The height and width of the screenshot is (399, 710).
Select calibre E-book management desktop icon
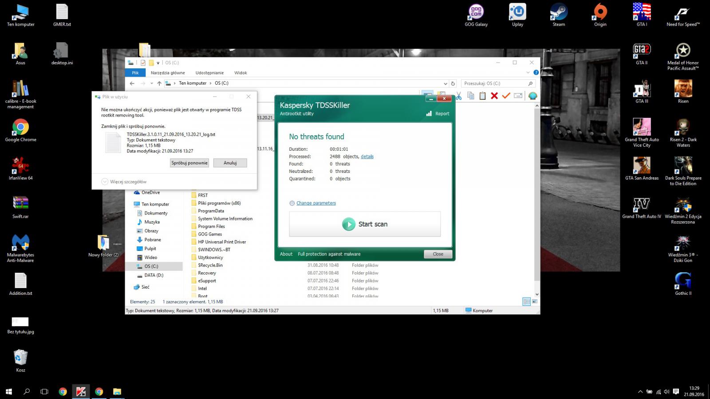(x=20, y=94)
